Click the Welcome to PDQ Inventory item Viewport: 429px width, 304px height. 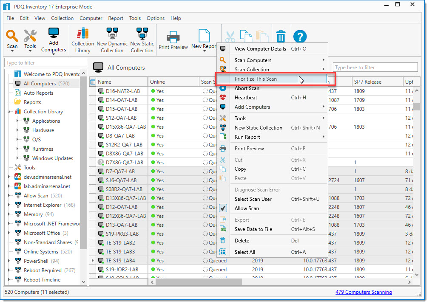51,74
